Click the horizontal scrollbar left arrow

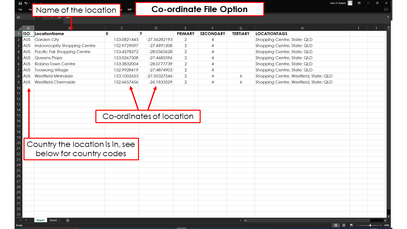click(245, 220)
